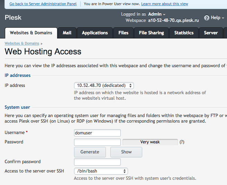Open the Help dropdown arrow
The height and width of the screenshot is (185, 227).
click(223, 18)
